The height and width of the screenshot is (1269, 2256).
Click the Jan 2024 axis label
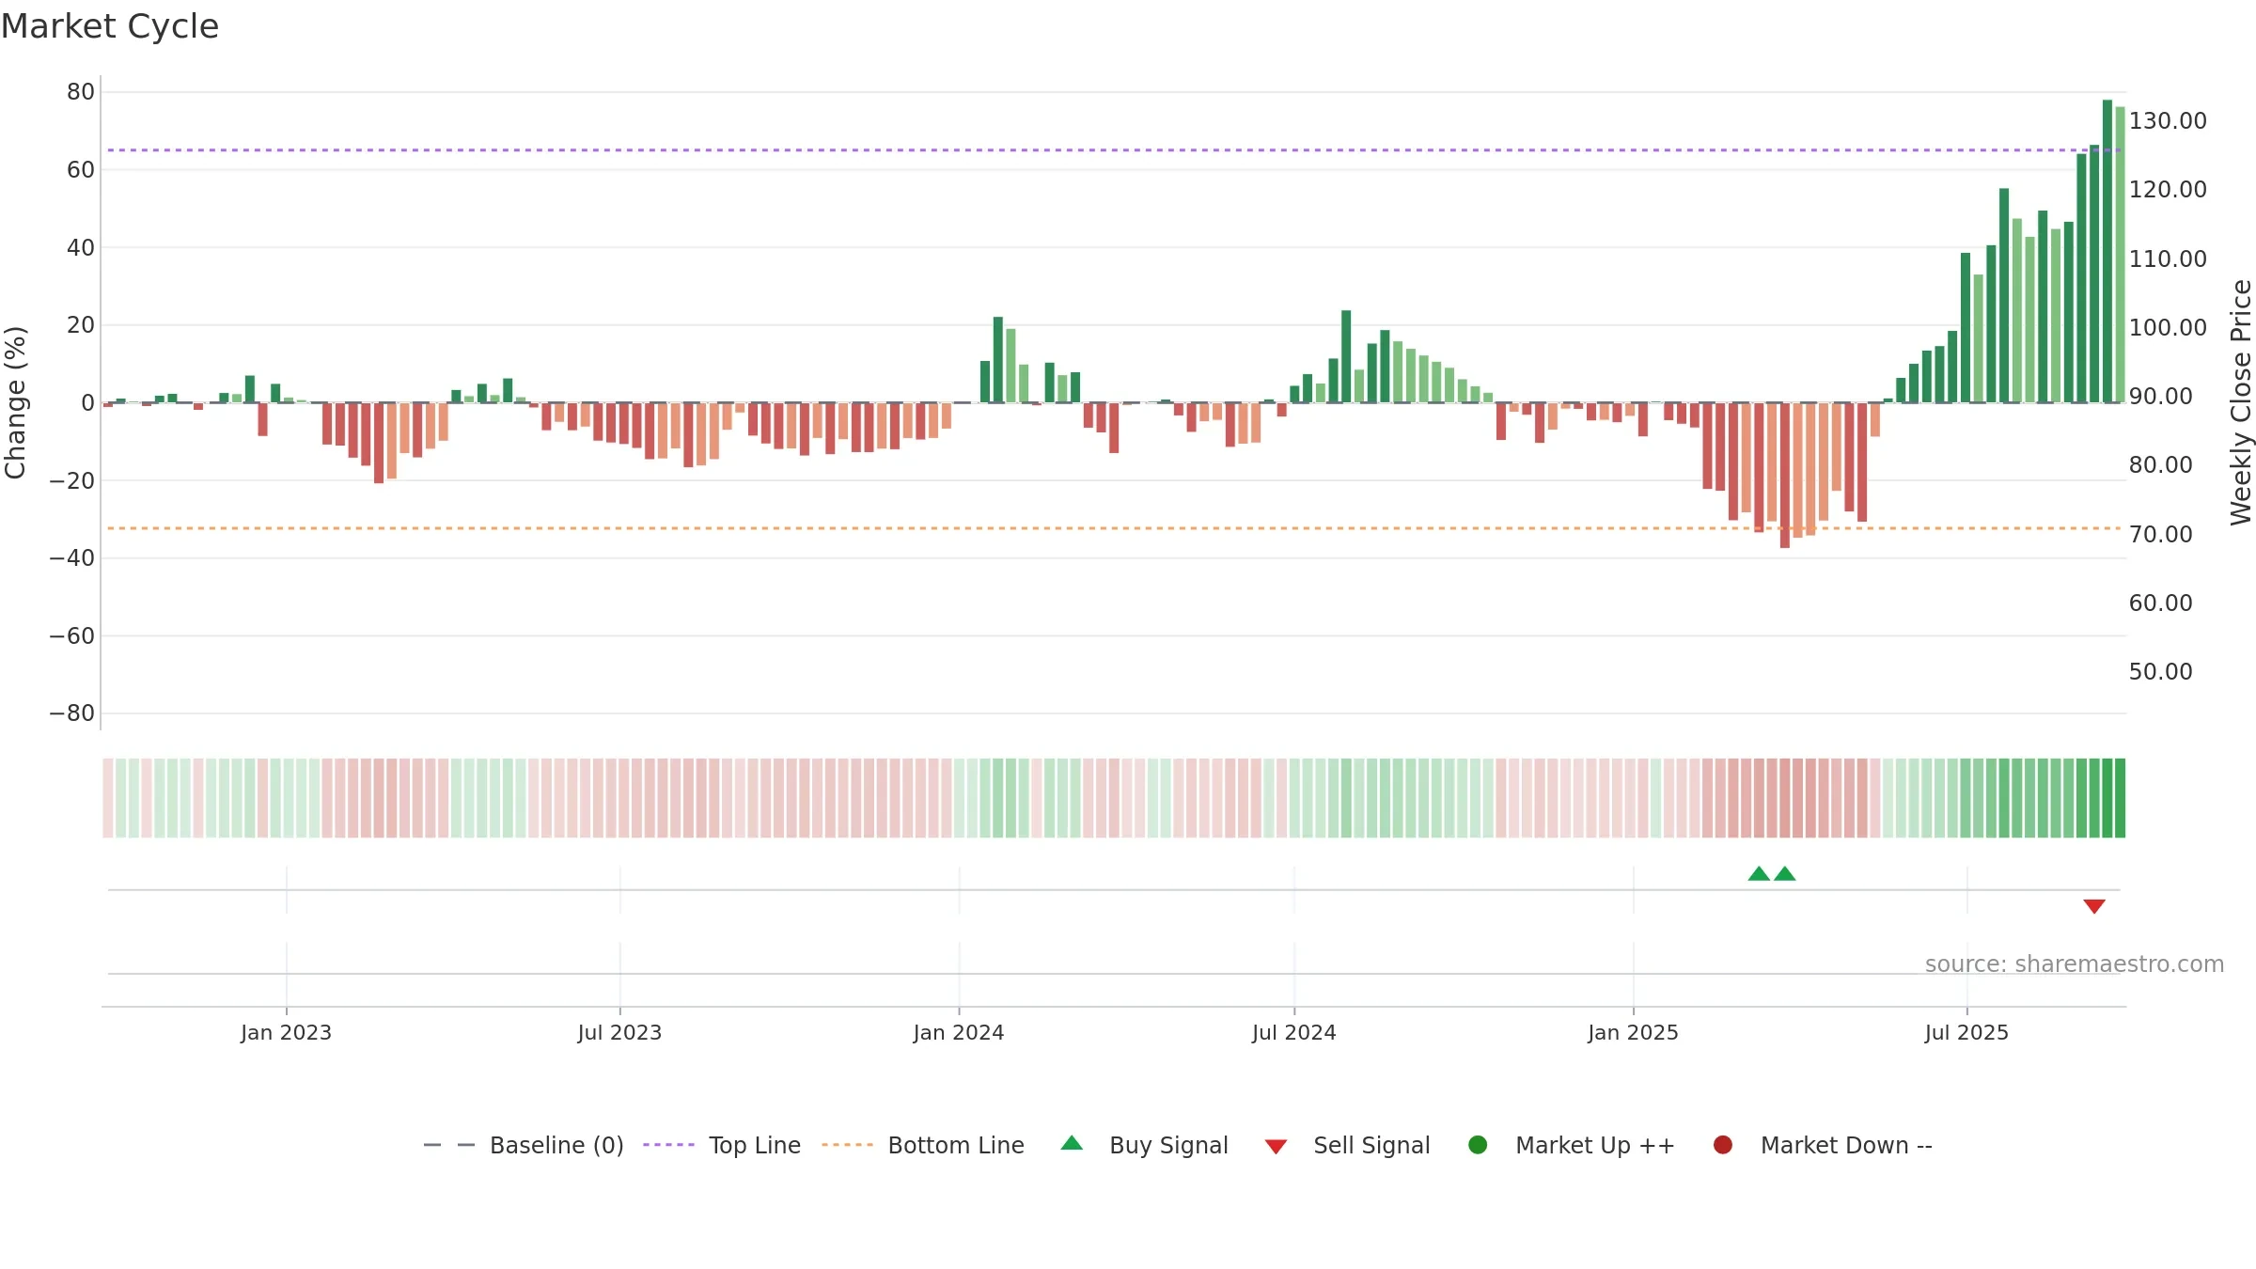[959, 1032]
